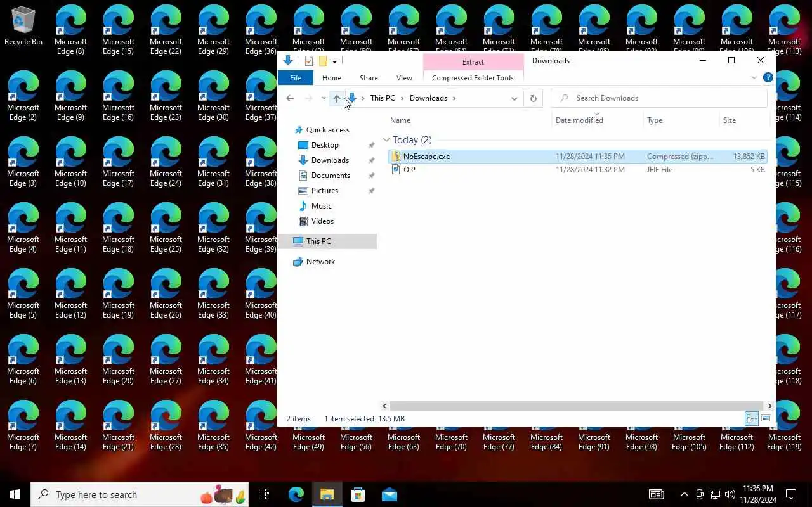Collapse the Today (2) group

coord(386,140)
